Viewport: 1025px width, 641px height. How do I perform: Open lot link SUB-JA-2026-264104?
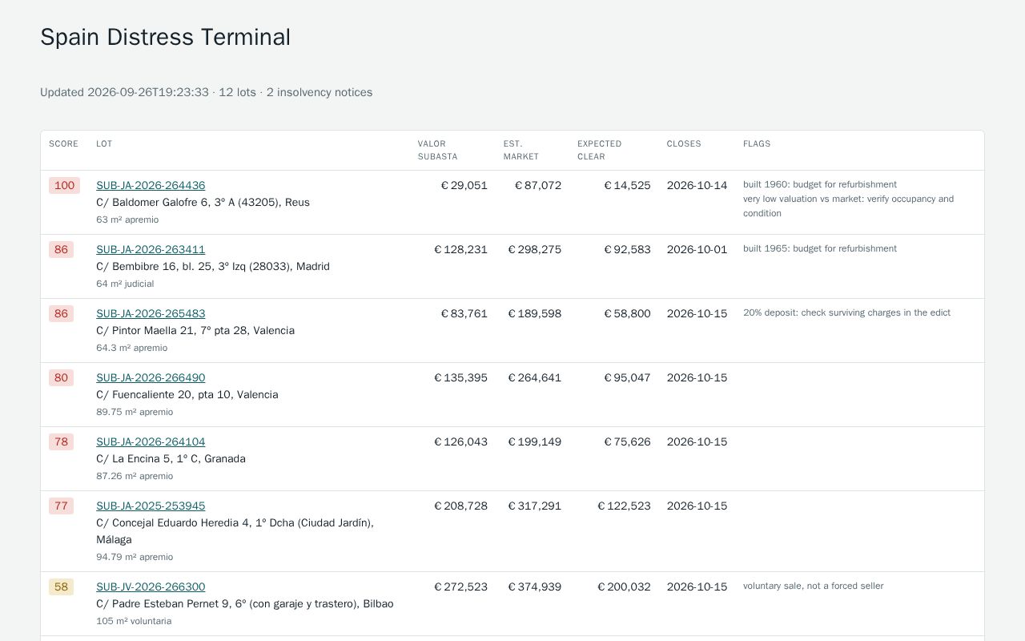click(x=151, y=441)
